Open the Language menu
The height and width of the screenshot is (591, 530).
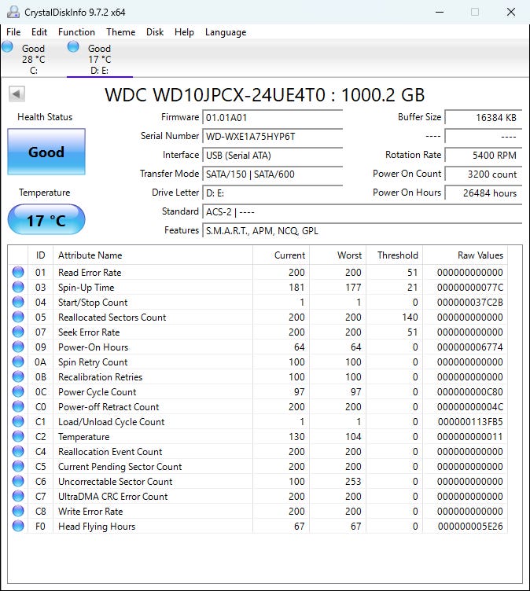226,32
